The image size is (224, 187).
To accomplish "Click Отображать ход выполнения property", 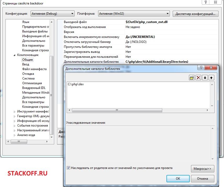I will tap(85, 27).
